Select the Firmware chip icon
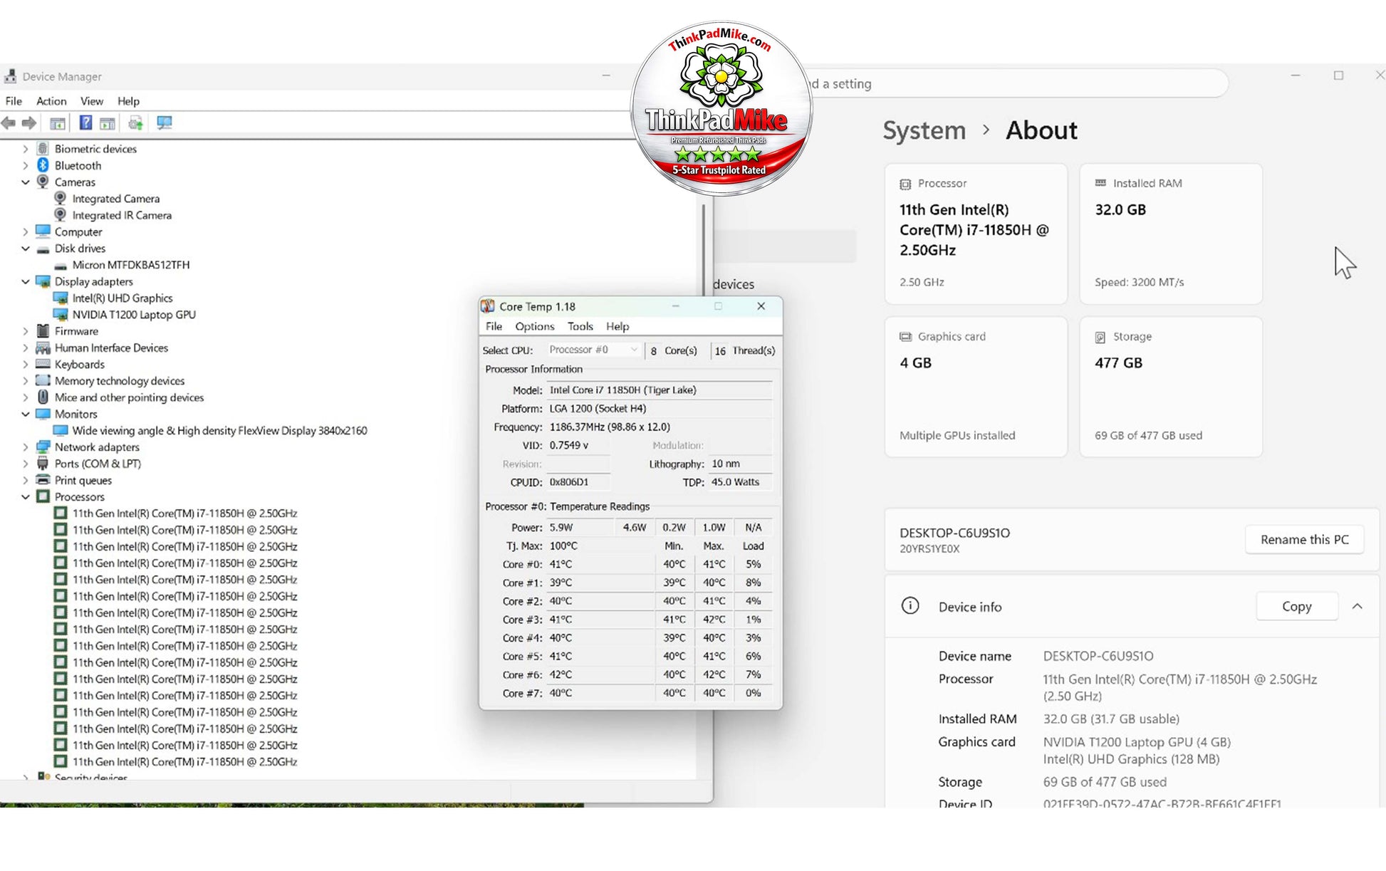This screenshot has width=1386, height=871. tap(43, 331)
